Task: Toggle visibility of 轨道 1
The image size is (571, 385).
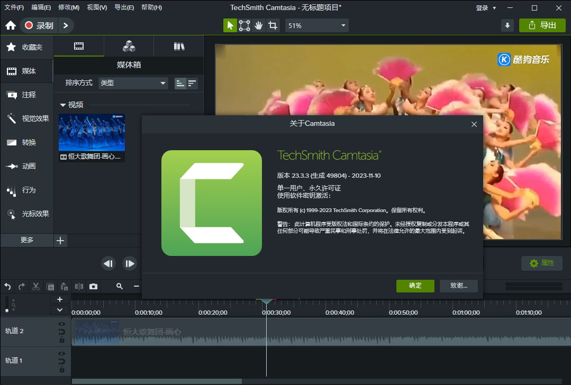Action: click(x=62, y=354)
